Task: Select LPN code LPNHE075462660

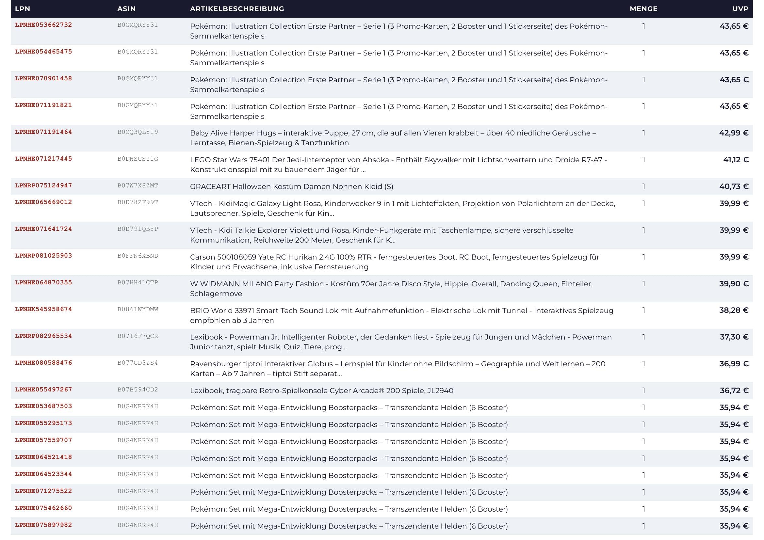Action: click(x=43, y=508)
